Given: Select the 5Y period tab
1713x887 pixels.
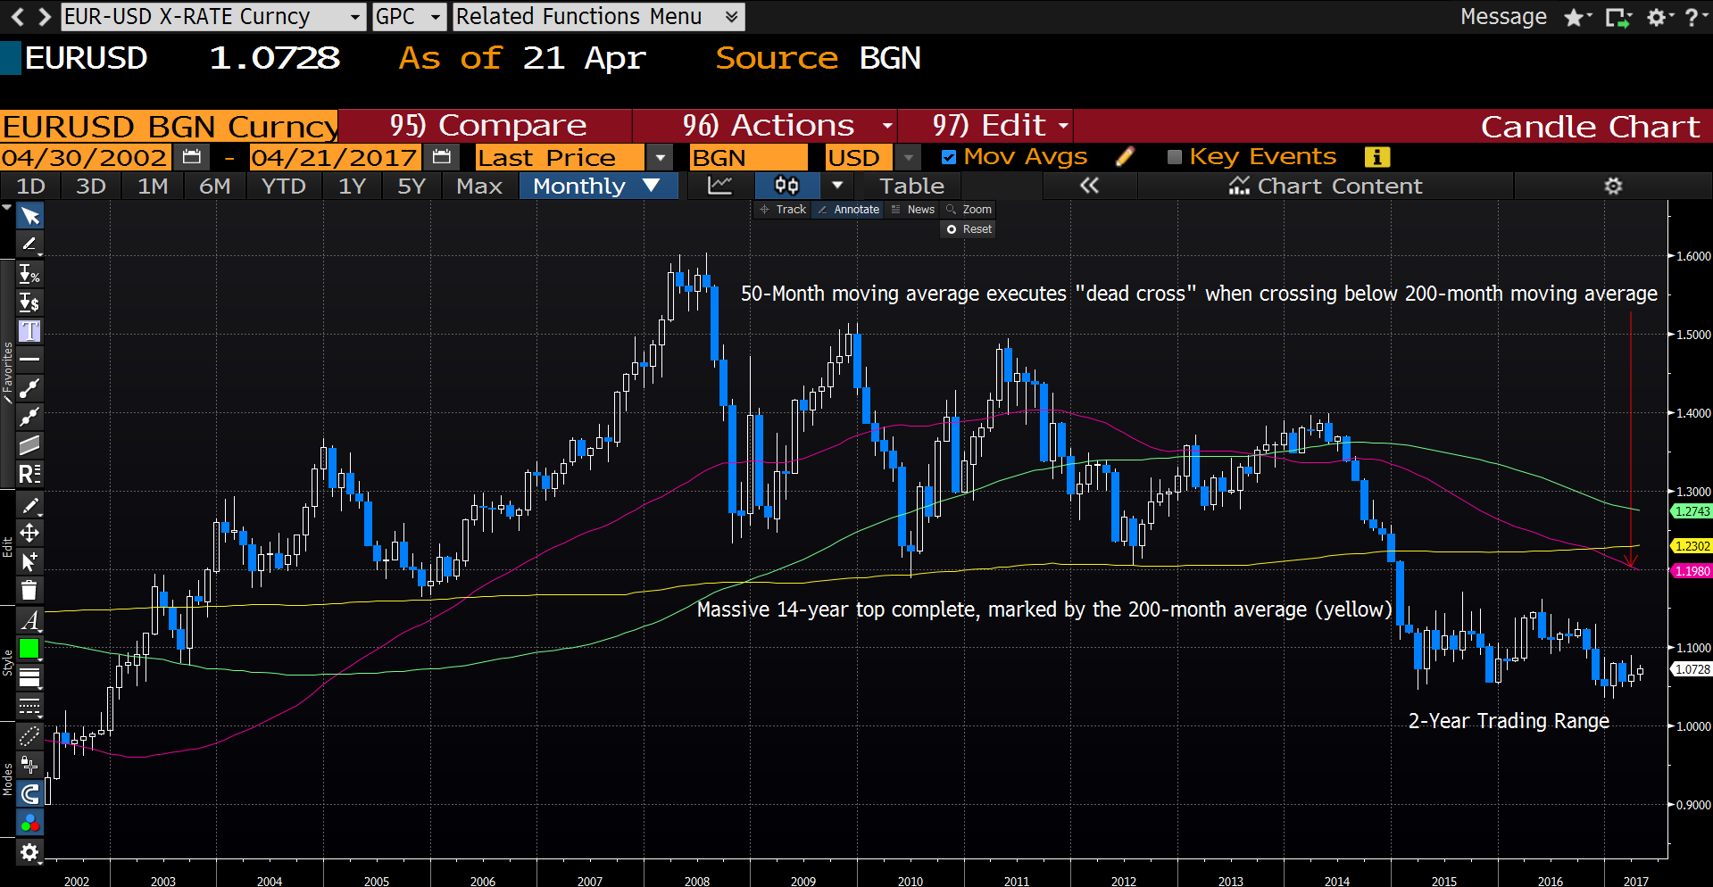Looking at the screenshot, I should pos(412,186).
